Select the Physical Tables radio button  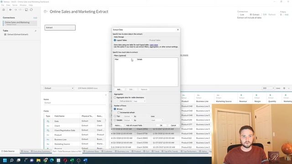148,40
